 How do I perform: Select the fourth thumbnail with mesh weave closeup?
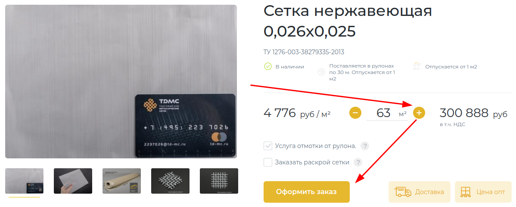pos(170,181)
